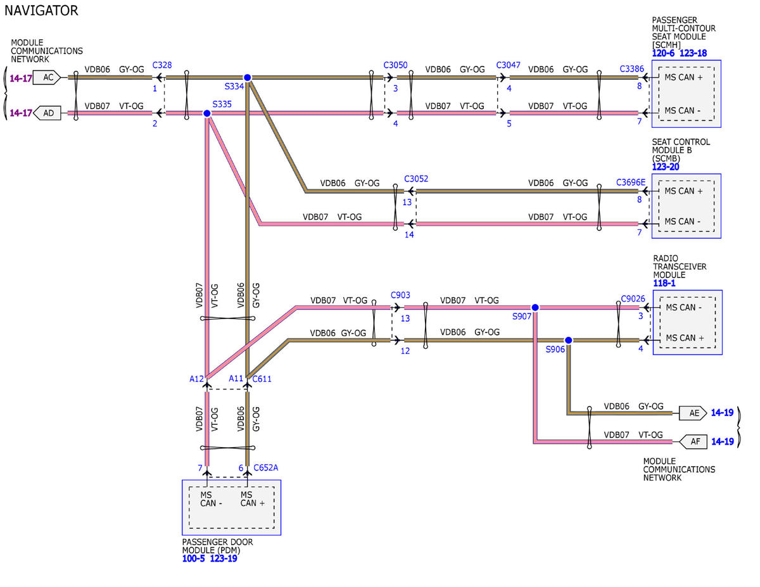Click the NAVIGATOR title
The image size is (760, 587).
(x=41, y=11)
